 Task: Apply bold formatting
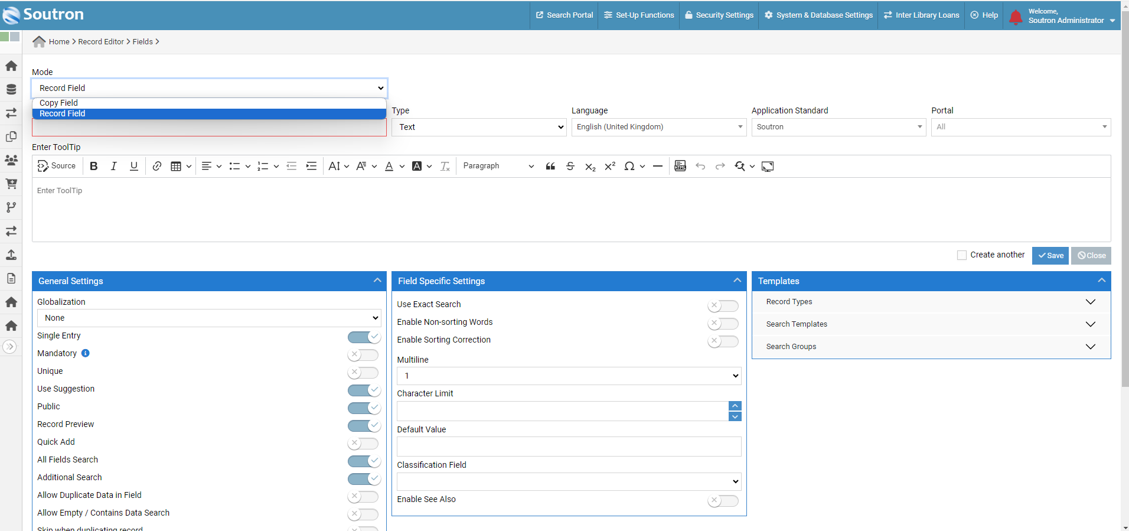[x=93, y=166]
